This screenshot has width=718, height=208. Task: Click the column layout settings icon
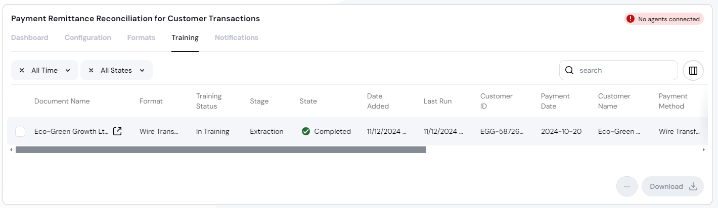pyautogui.click(x=693, y=70)
